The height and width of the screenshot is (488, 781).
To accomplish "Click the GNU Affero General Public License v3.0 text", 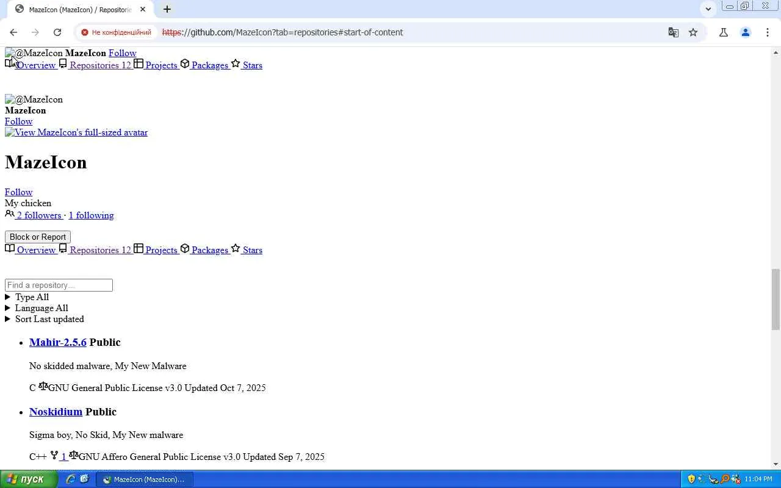I will [x=160, y=457].
